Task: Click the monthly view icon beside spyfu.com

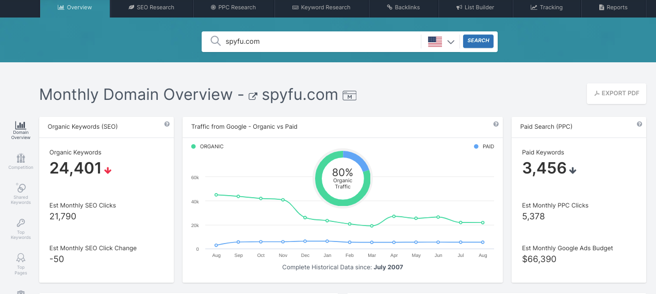Action: (350, 95)
